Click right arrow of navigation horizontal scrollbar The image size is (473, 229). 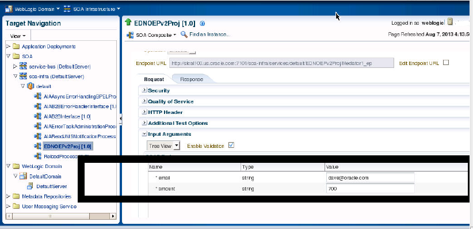pyautogui.click(x=113, y=216)
